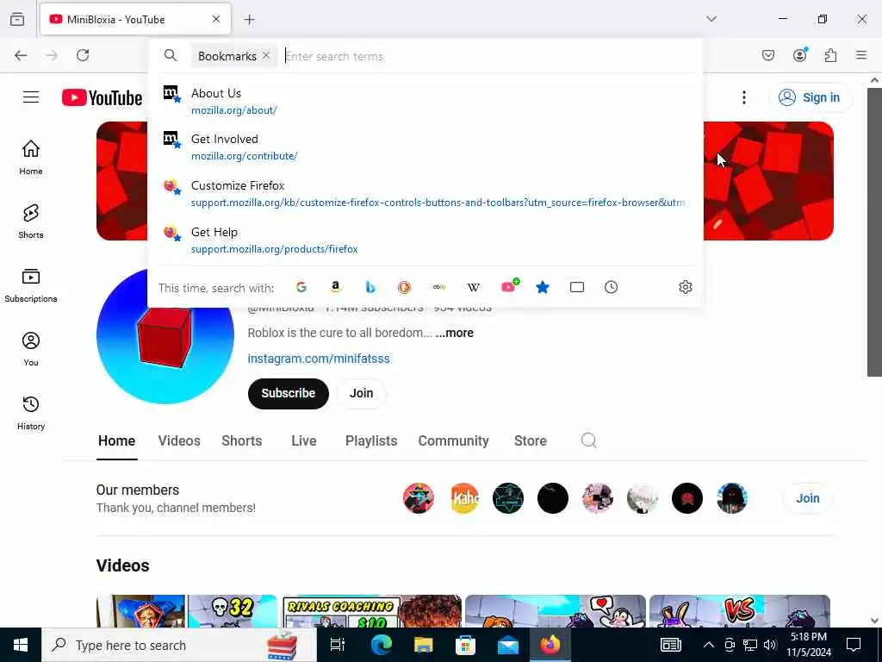
Task: Open the list all tabs chevron
Action: (711, 19)
